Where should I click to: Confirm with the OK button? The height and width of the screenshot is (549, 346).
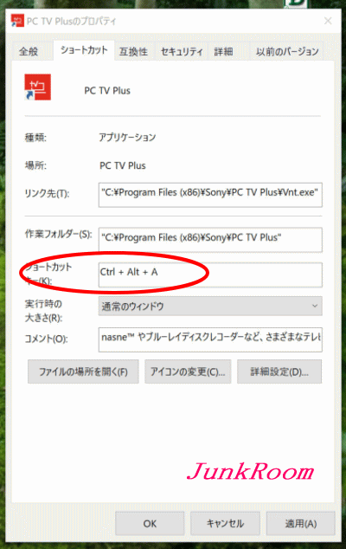[x=150, y=523]
